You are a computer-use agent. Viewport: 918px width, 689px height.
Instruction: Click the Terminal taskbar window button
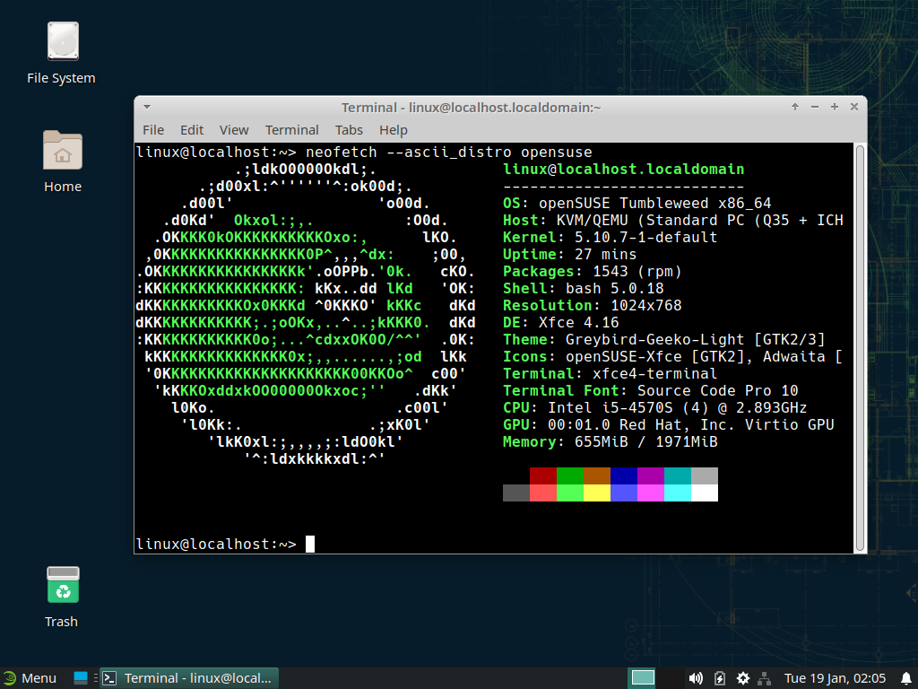188,678
